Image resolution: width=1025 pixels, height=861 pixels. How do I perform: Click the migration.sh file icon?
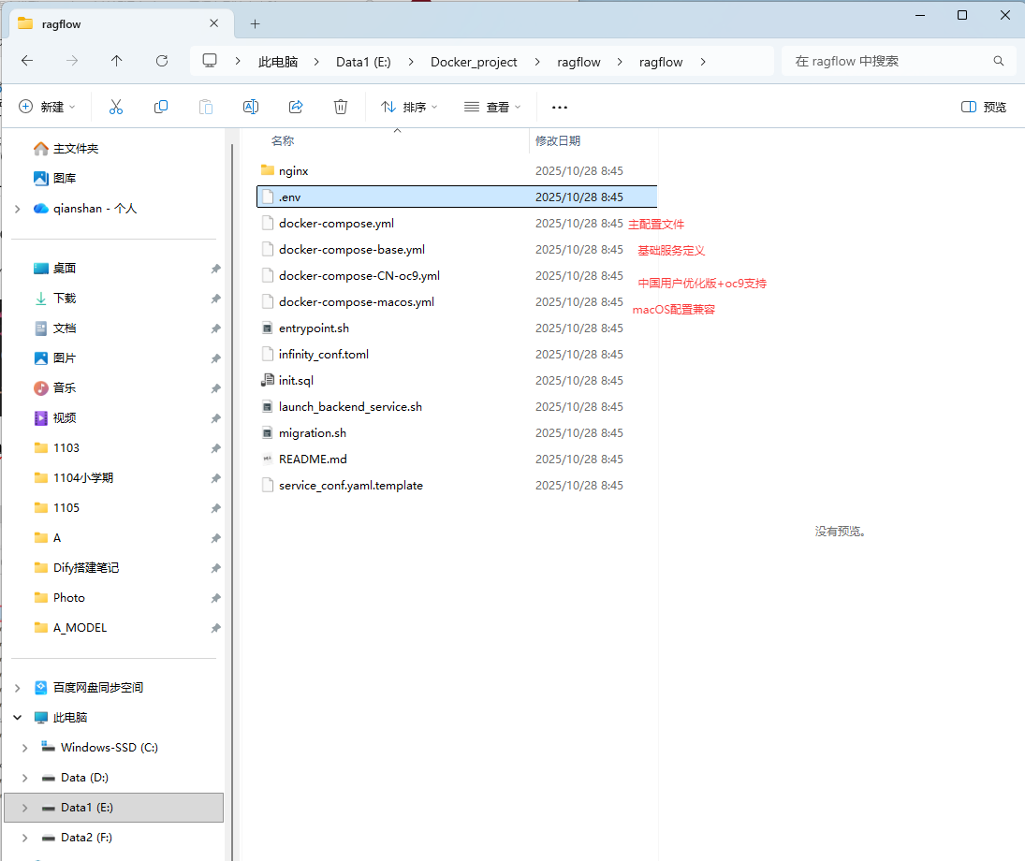[x=268, y=432]
